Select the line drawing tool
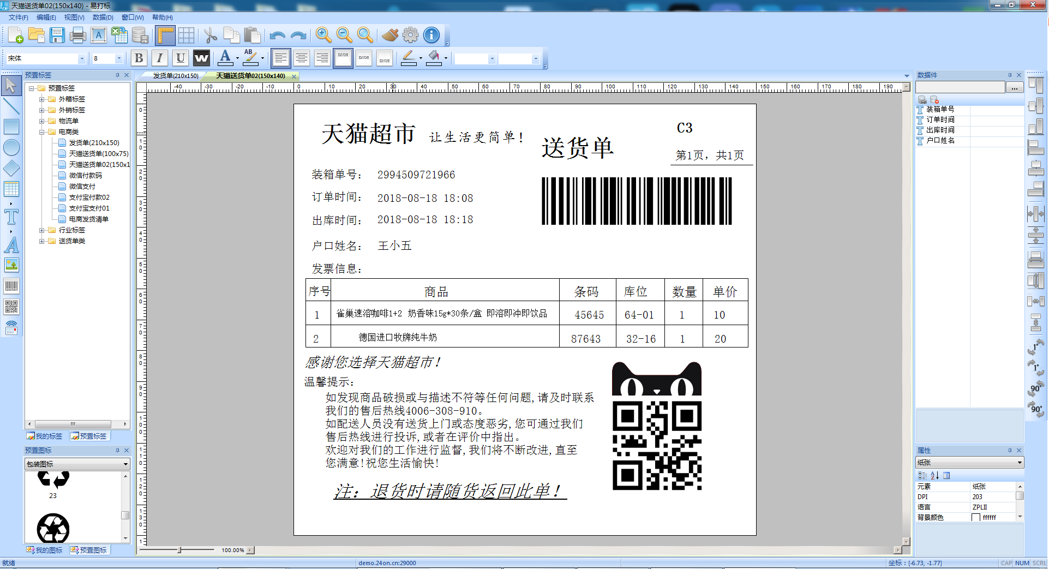 tap(11, 106)
